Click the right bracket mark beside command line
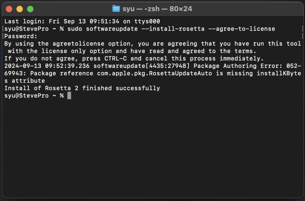Image resolution: width=305 pixels, height=201 pixels. 302,29
